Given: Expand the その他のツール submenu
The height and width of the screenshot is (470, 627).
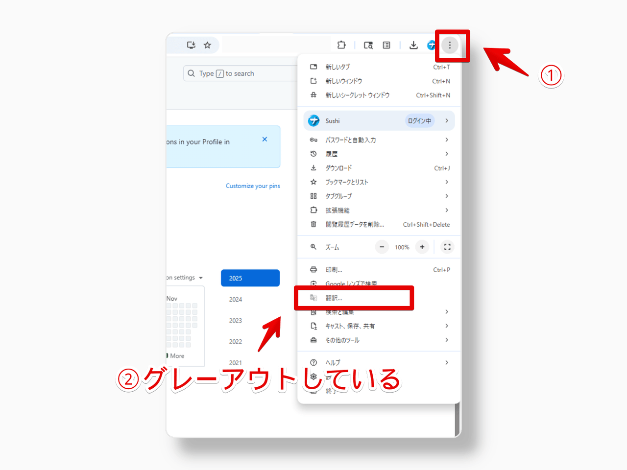Looking at the screenshot, I should coord(446,340).
